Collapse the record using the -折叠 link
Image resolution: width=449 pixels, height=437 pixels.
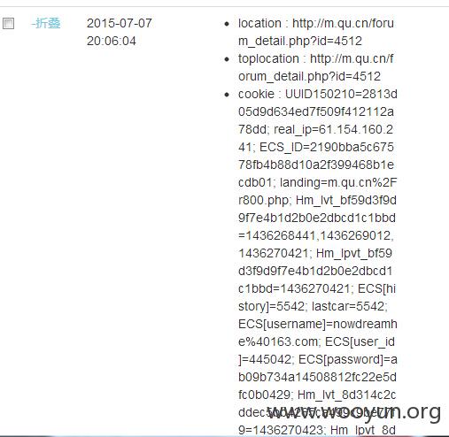(46, 23)
